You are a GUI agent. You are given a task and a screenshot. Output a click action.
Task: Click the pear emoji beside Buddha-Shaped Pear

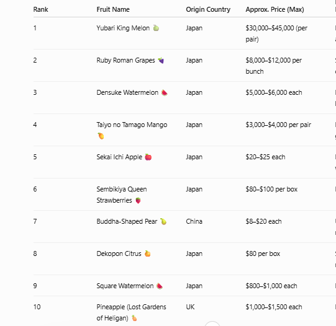point(163,221)
